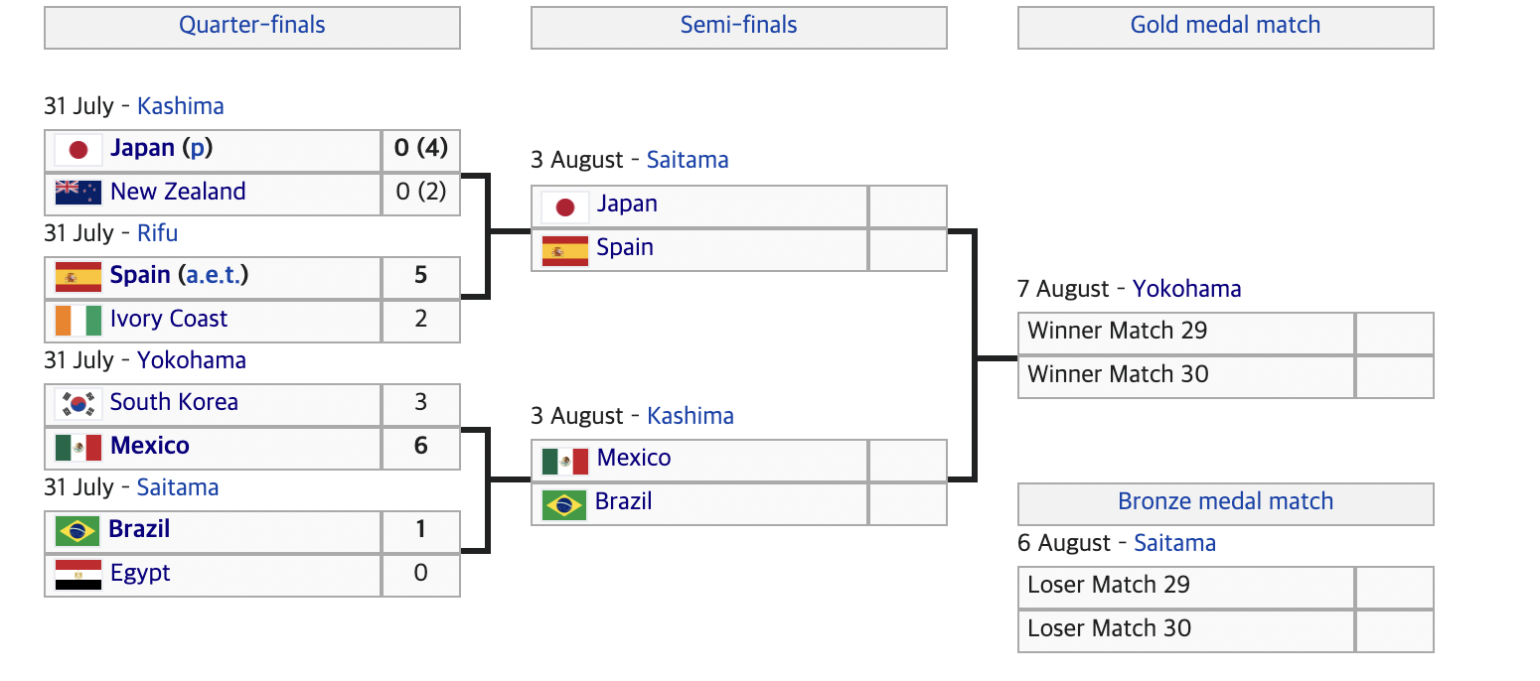Click the Egypt flag icon
The image size is (1540, 681).
(78, 574)
